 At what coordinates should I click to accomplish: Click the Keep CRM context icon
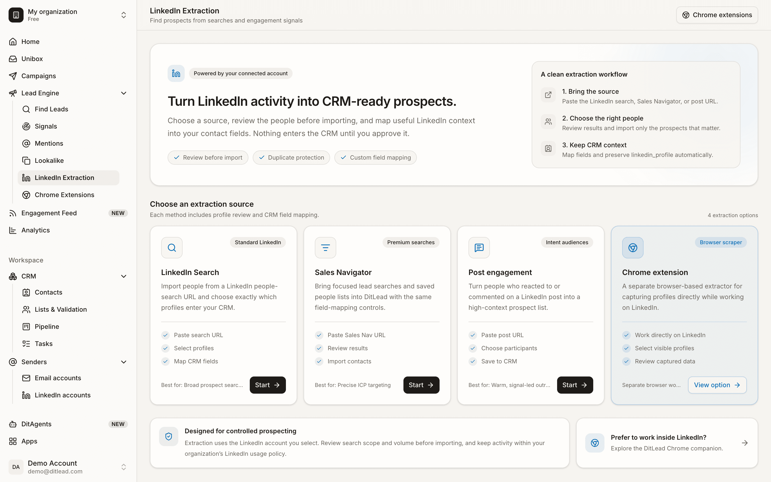coord(548,149)
